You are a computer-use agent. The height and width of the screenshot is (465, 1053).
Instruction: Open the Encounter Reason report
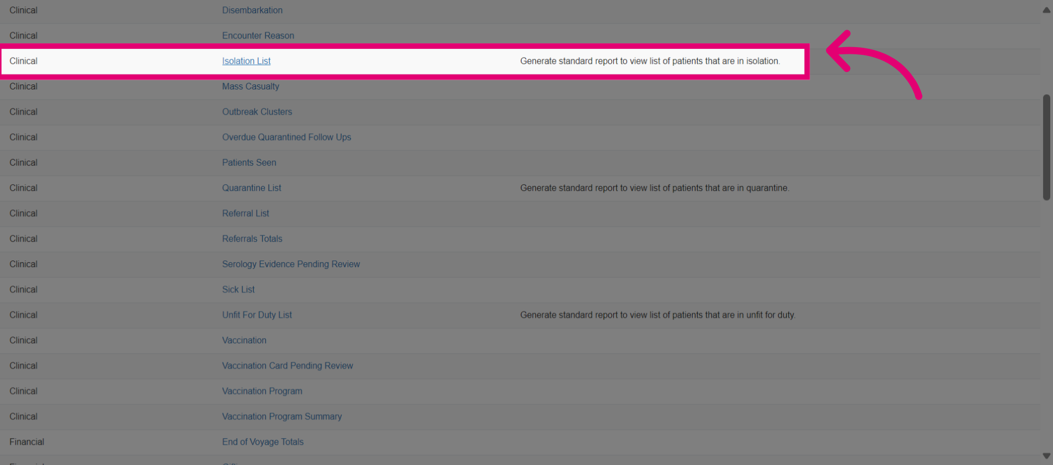click(x=258, y=36)
